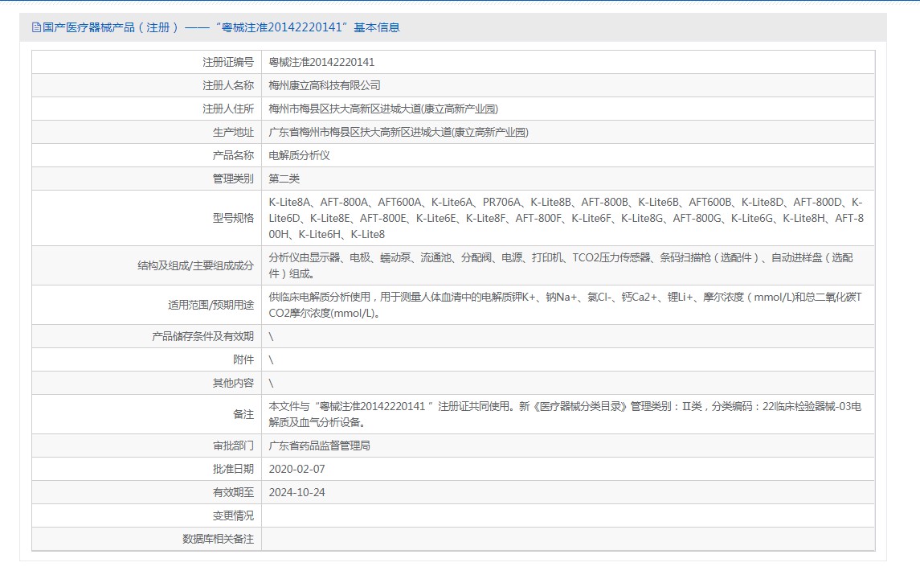Click the management category value 第二类

pos(284,179)
